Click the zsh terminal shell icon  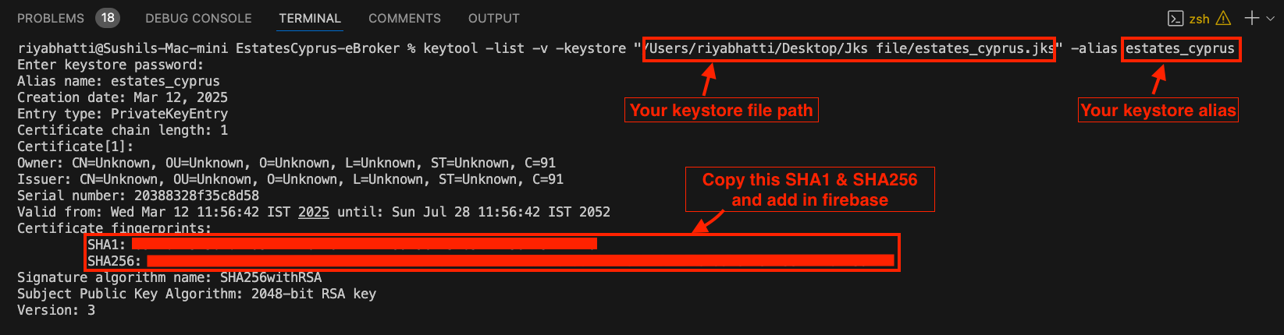click(1176, 18)
